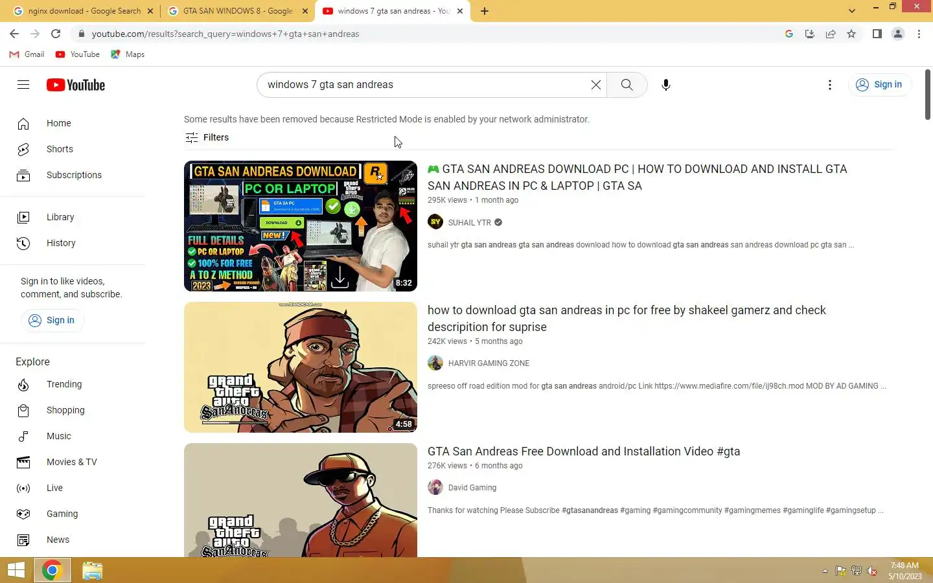Reload the page
This screenshot has width=933, height=583.
click(x=56, y=34)
